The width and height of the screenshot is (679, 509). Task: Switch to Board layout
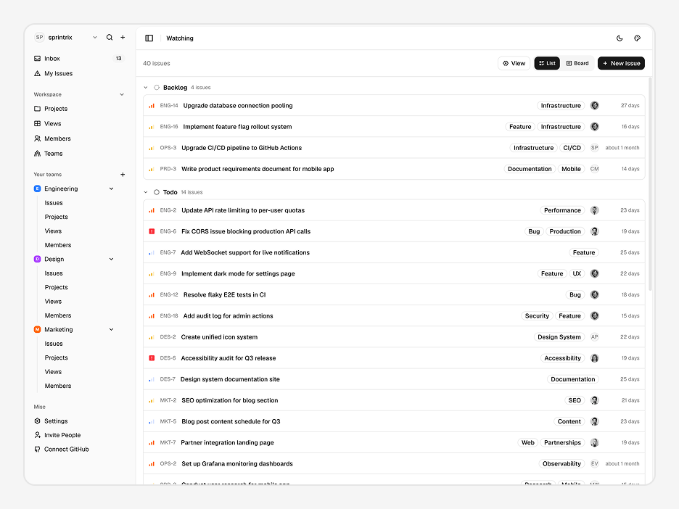point(577,63)
